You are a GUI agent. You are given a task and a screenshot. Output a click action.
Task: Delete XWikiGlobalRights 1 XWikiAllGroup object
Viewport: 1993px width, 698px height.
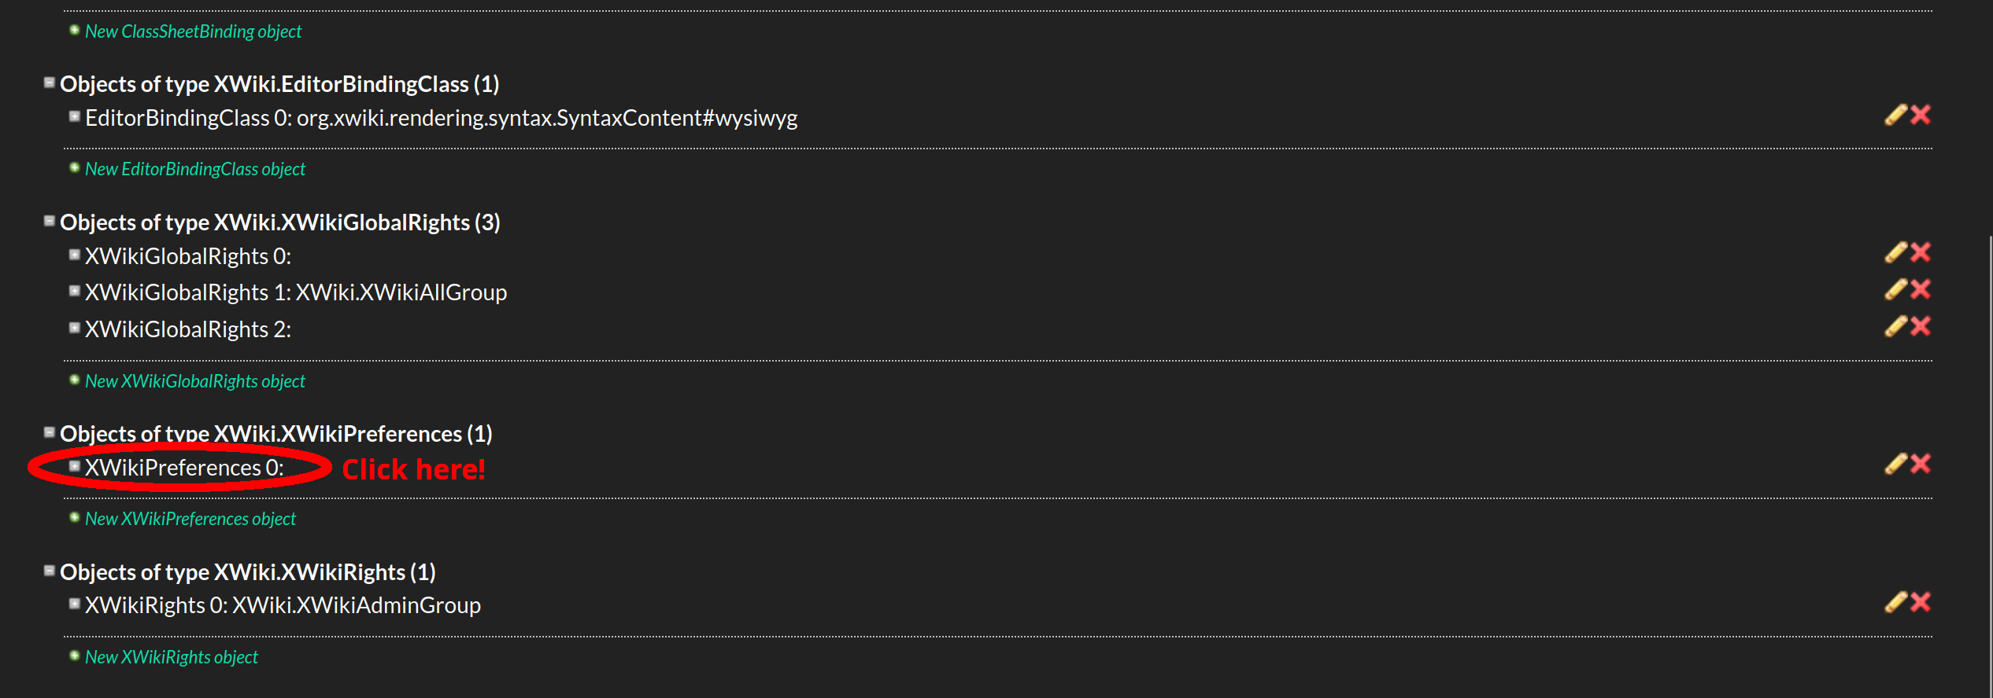pos(1921,289)
